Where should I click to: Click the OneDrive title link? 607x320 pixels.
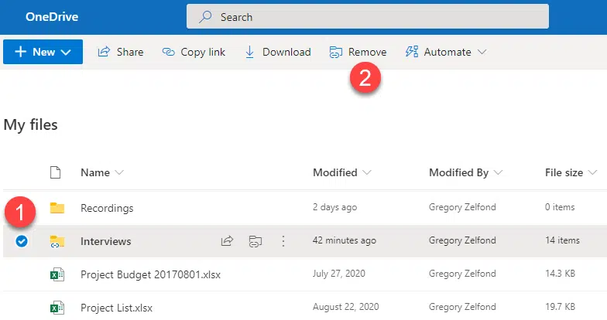pyautogui.click(x=51, y=16)
